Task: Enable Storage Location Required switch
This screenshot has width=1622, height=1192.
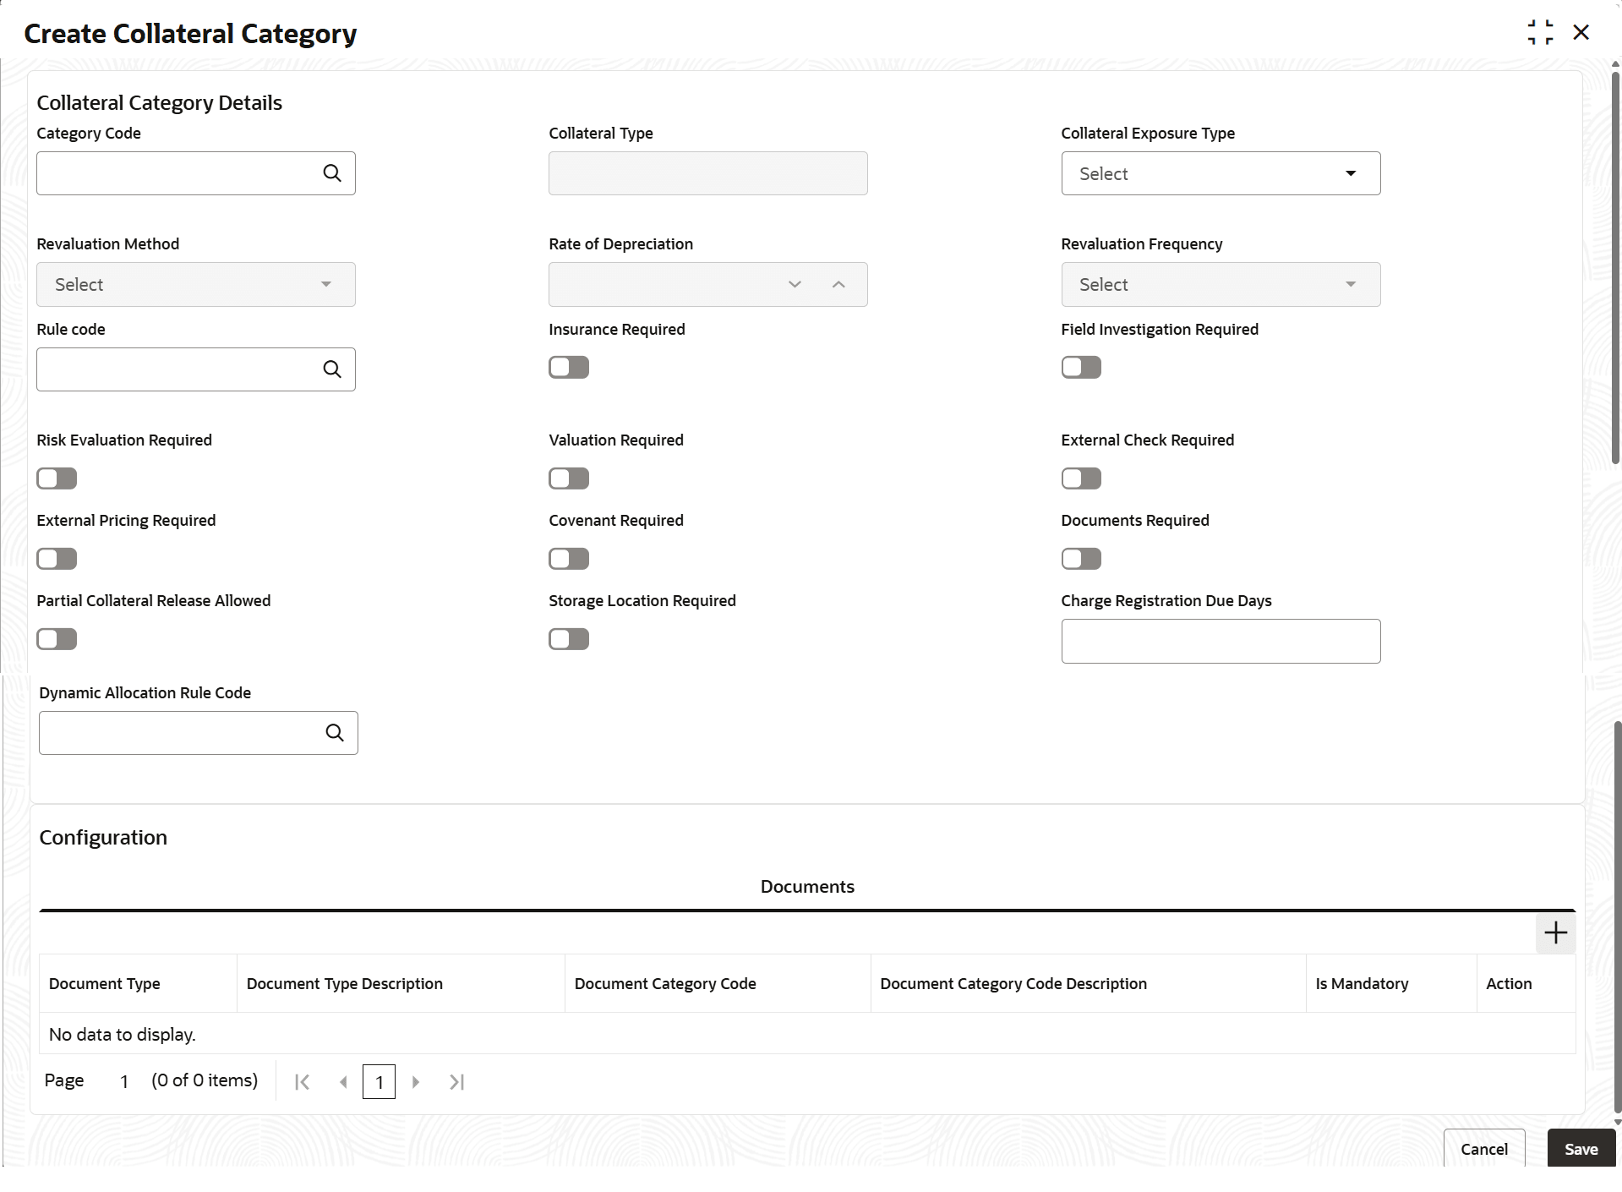Action: [x=569, y=639]
